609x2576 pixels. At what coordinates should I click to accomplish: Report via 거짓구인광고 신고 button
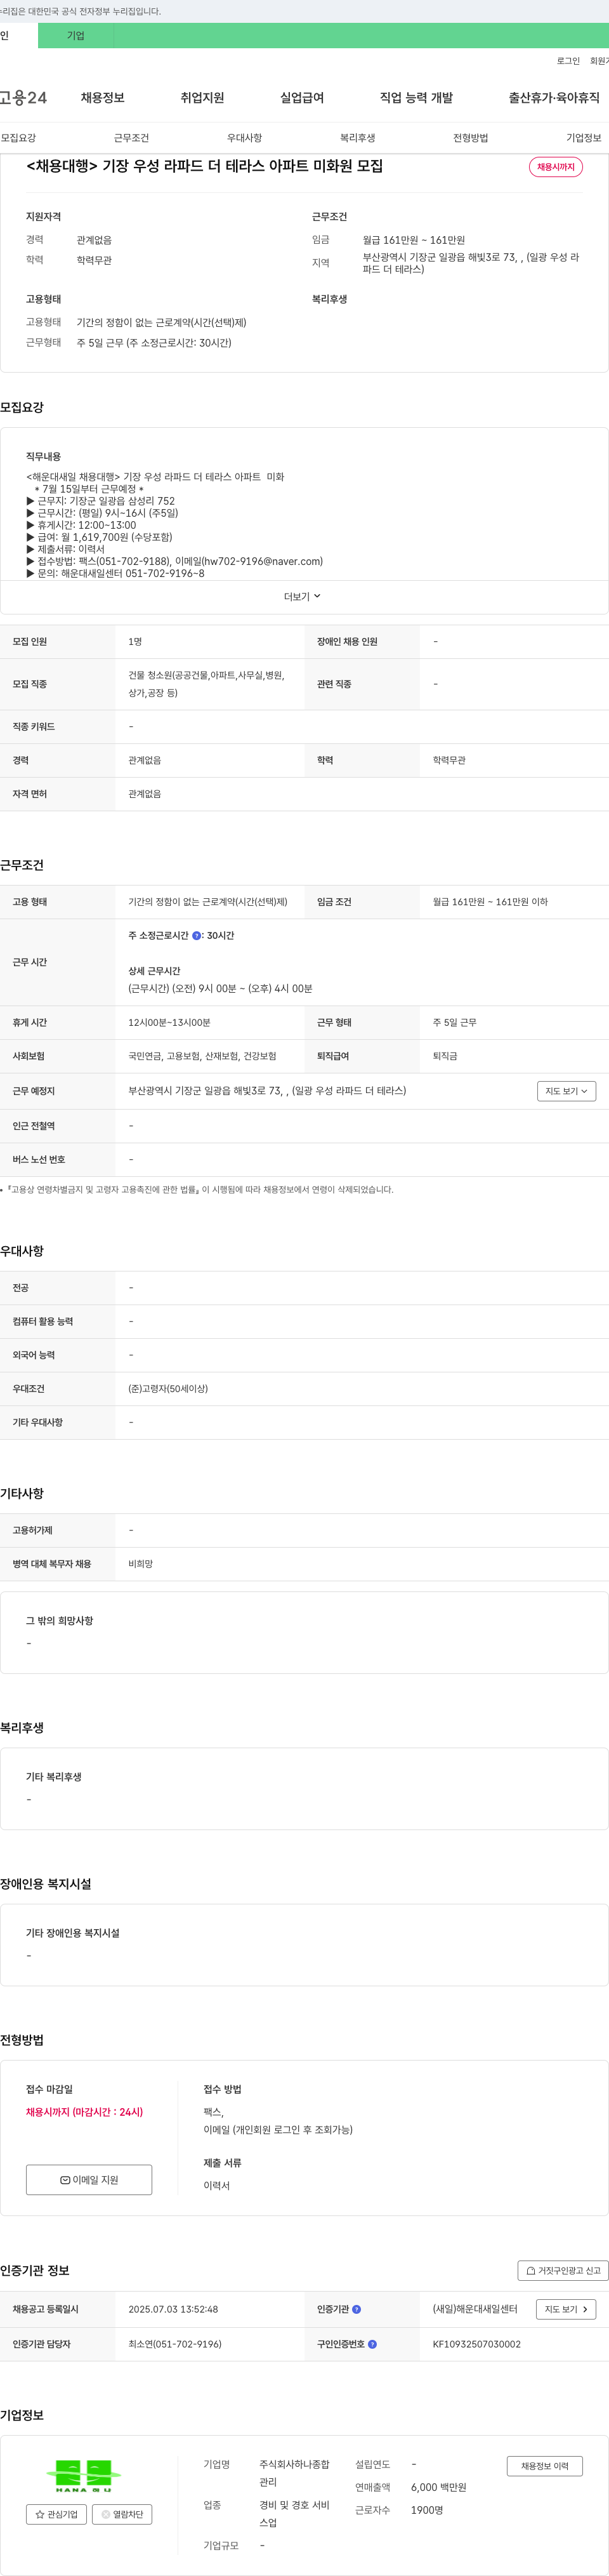[x=563, y=2271]
